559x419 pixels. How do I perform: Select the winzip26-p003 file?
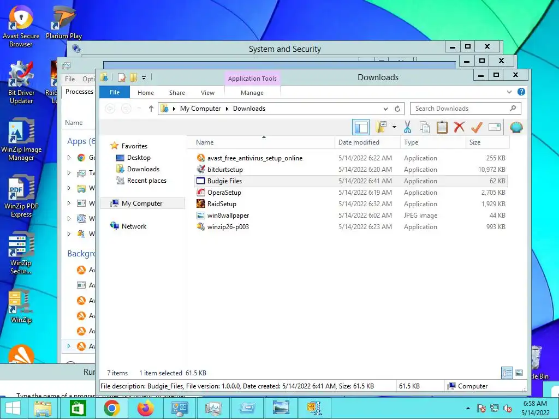(x=351, y=227)
